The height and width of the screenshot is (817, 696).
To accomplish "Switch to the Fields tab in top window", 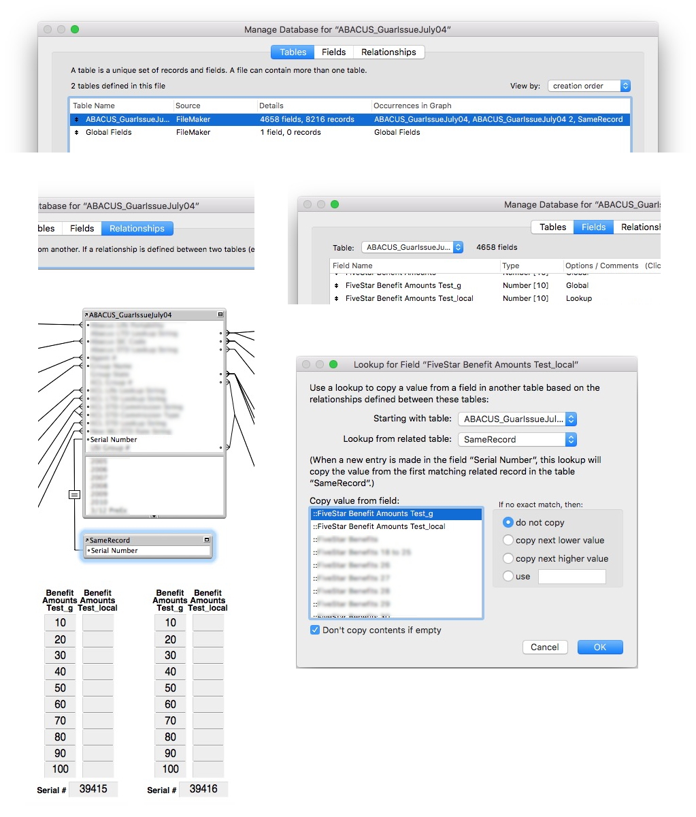I will [333, 52].
